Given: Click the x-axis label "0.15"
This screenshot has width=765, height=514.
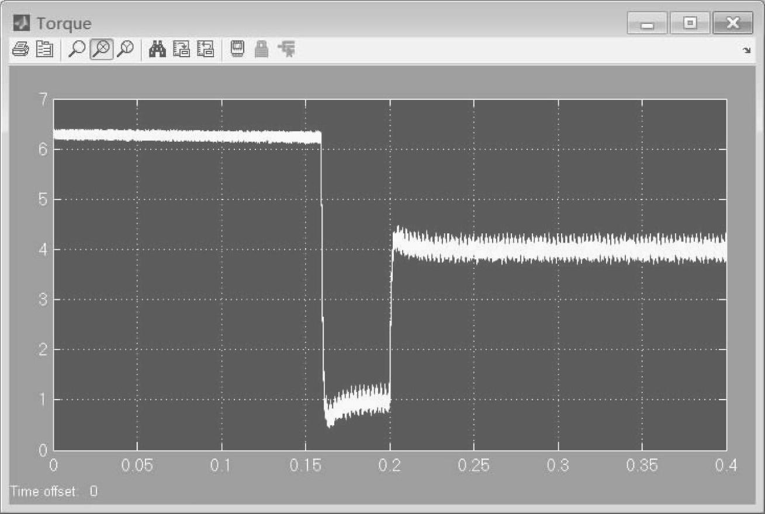Looking at the screenshot, I should point(306,466).
